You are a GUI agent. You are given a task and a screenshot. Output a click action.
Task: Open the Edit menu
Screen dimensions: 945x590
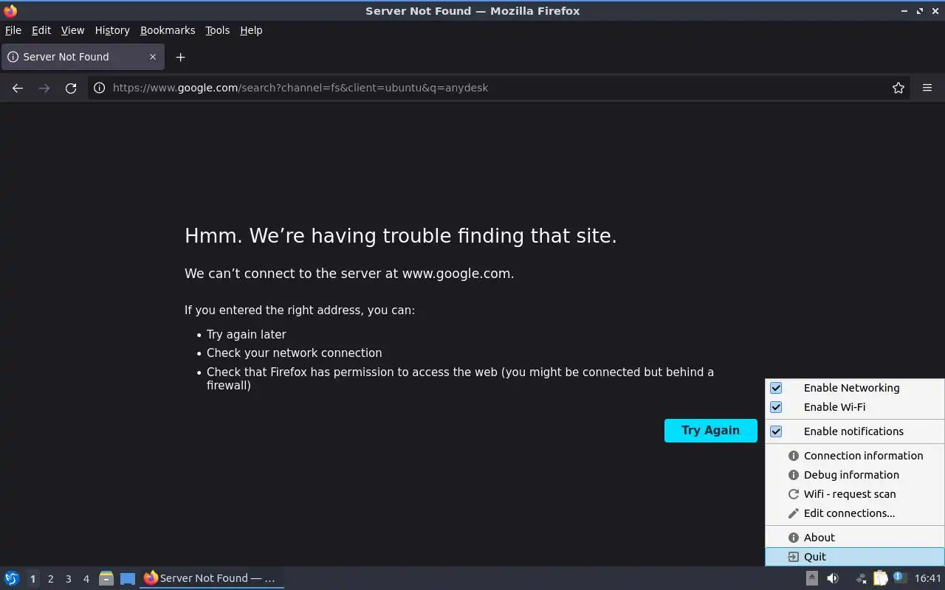[x=41, y=30]
